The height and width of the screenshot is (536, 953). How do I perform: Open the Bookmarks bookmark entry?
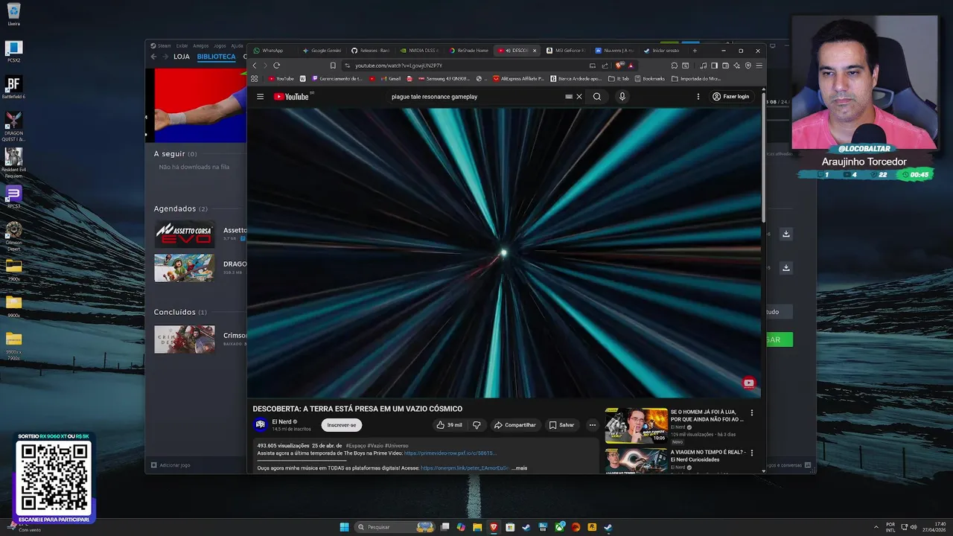click(x=650, y=78)
